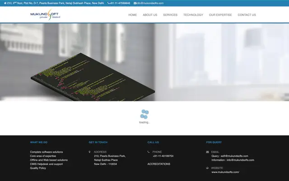Screen dimensions: 289x181
Task: Click soft@mukundsofts.com query email
Action: [x=234, y=156]
